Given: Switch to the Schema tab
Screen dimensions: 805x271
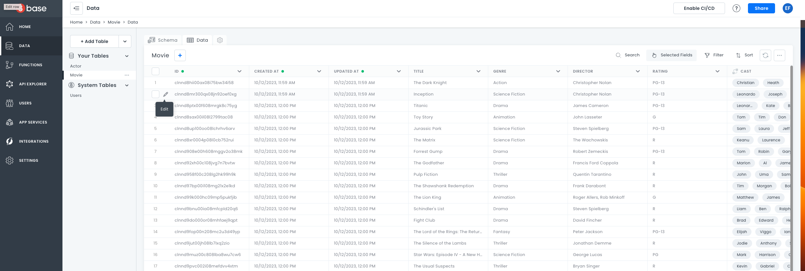Looking at the screenshot, I should 163,40.
